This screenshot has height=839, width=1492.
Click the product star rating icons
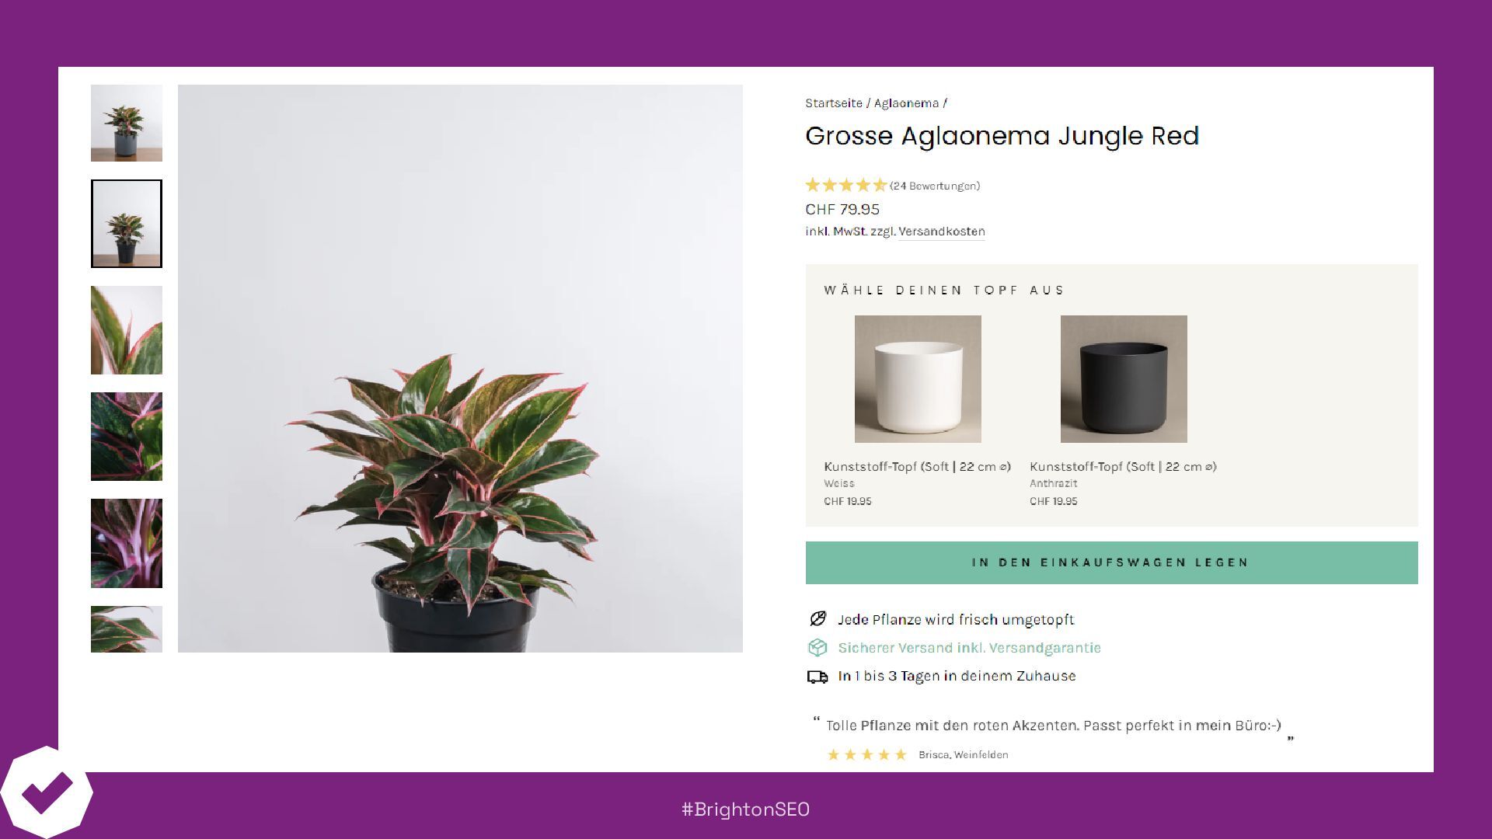click(846, 185)
